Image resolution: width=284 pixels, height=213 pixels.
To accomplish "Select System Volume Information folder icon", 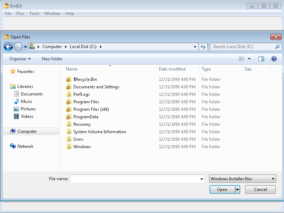I will (x=69, y=132).
